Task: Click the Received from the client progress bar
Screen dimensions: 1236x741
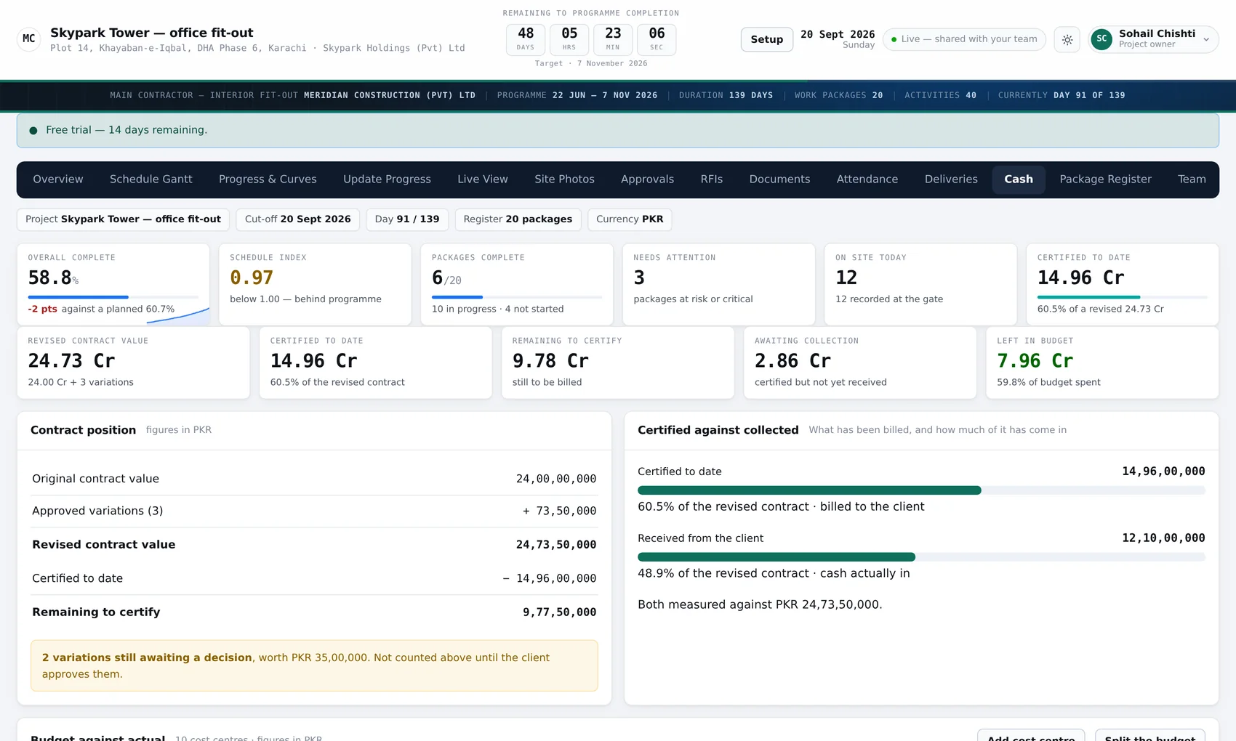Action: click(921, 557)
